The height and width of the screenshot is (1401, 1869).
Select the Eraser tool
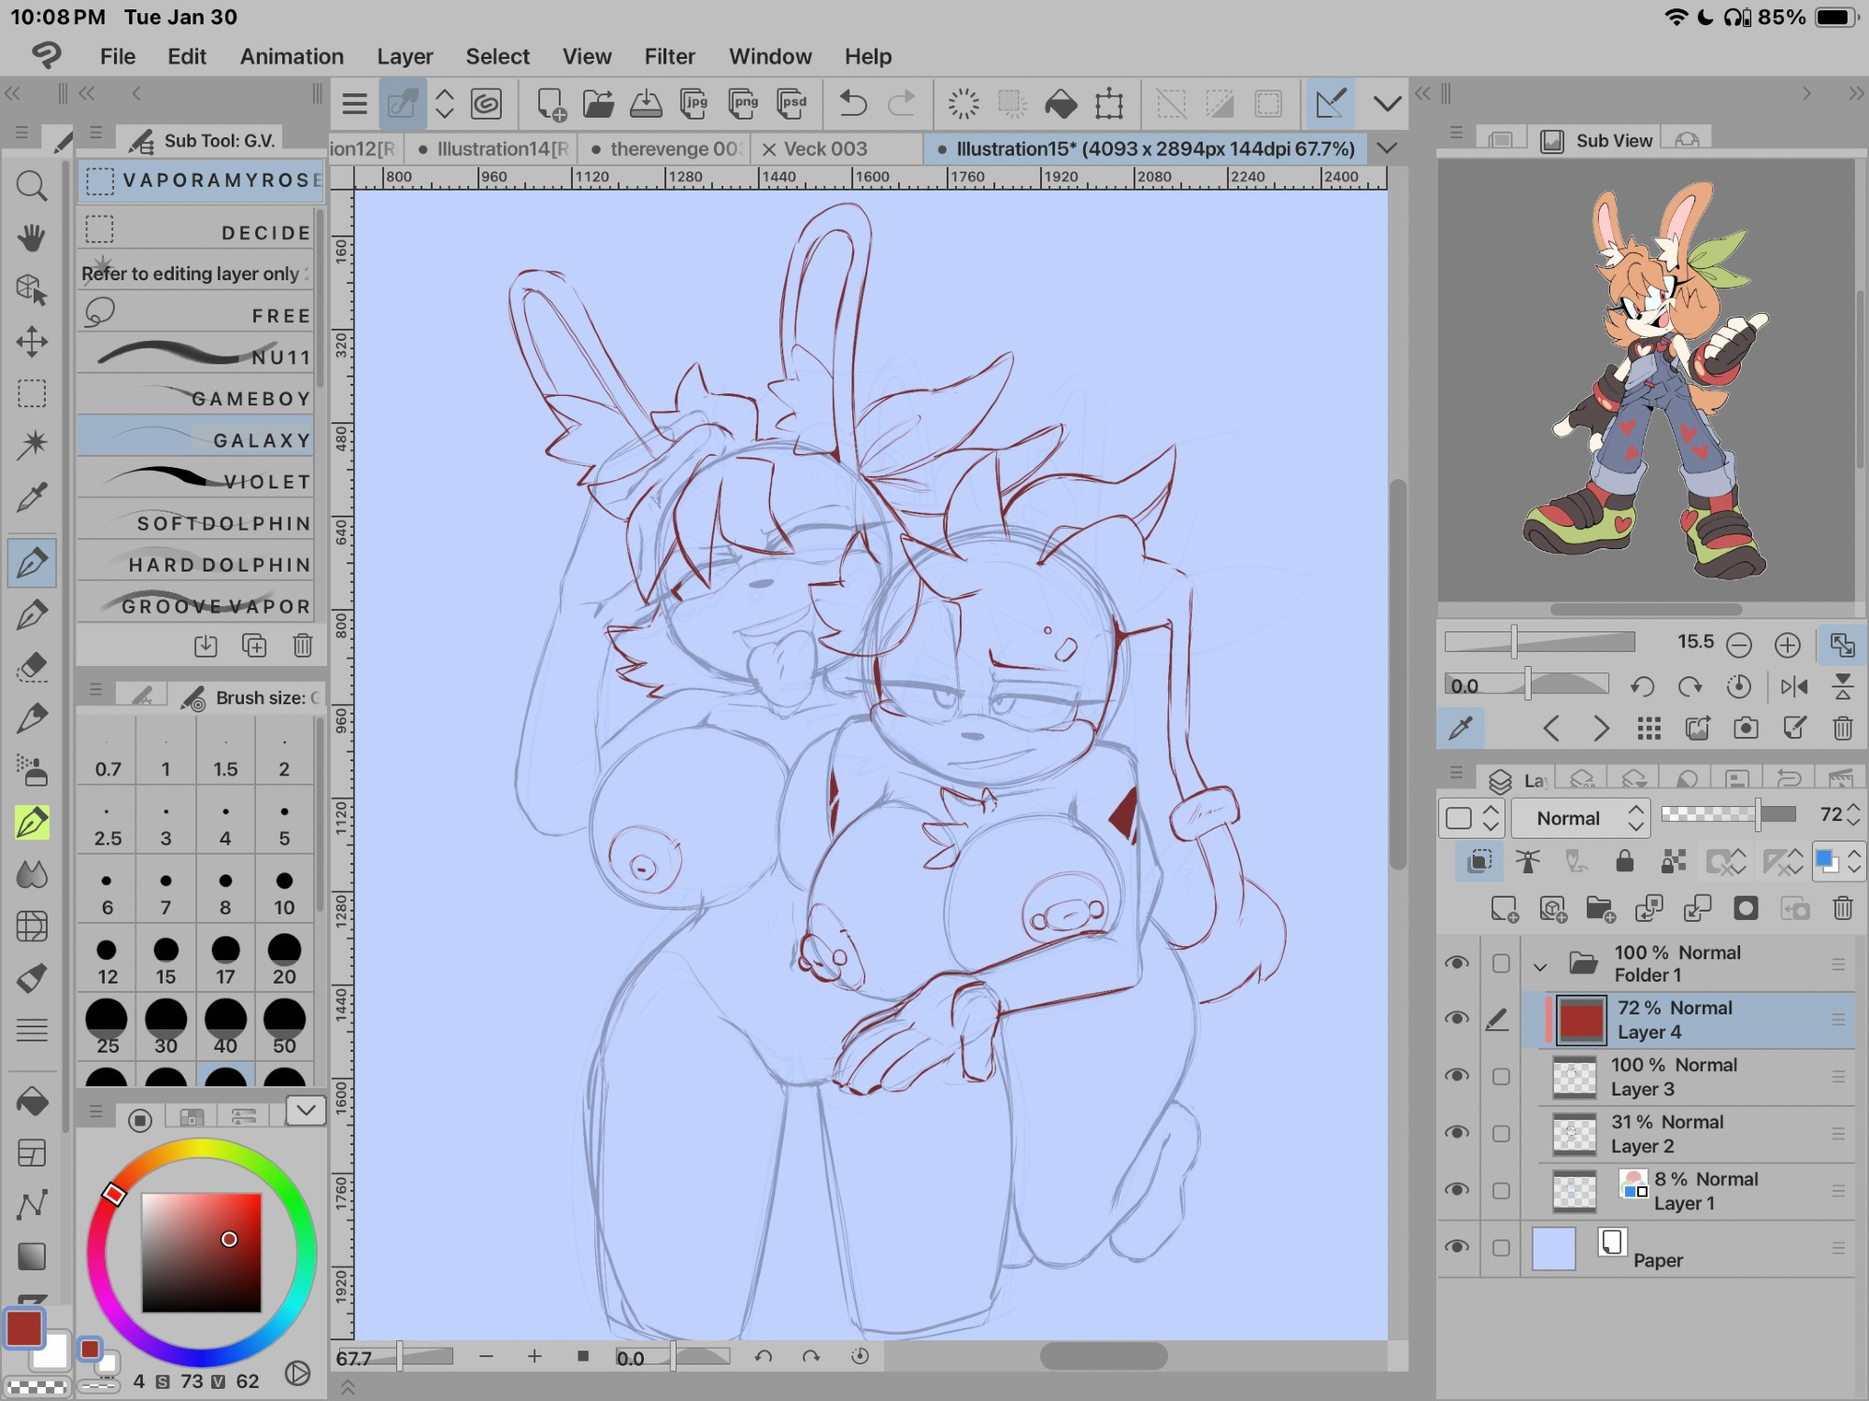(32, 666)
